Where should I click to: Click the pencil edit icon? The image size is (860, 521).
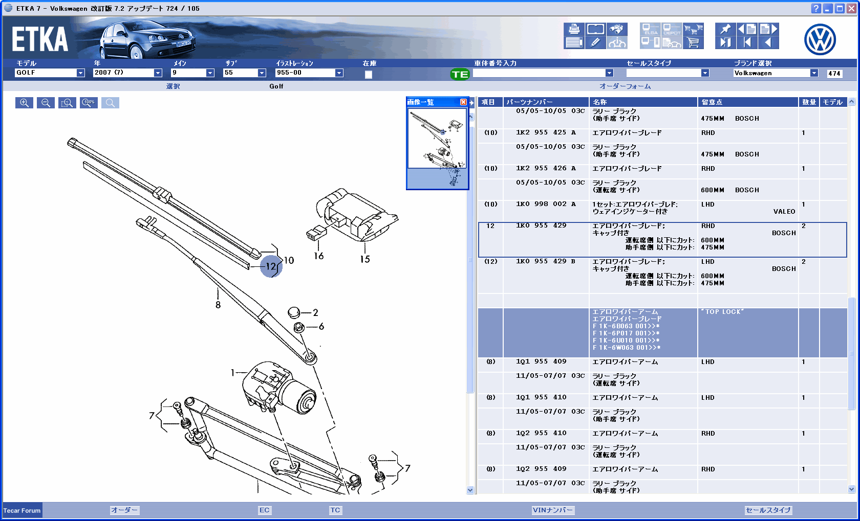(595, 42)
